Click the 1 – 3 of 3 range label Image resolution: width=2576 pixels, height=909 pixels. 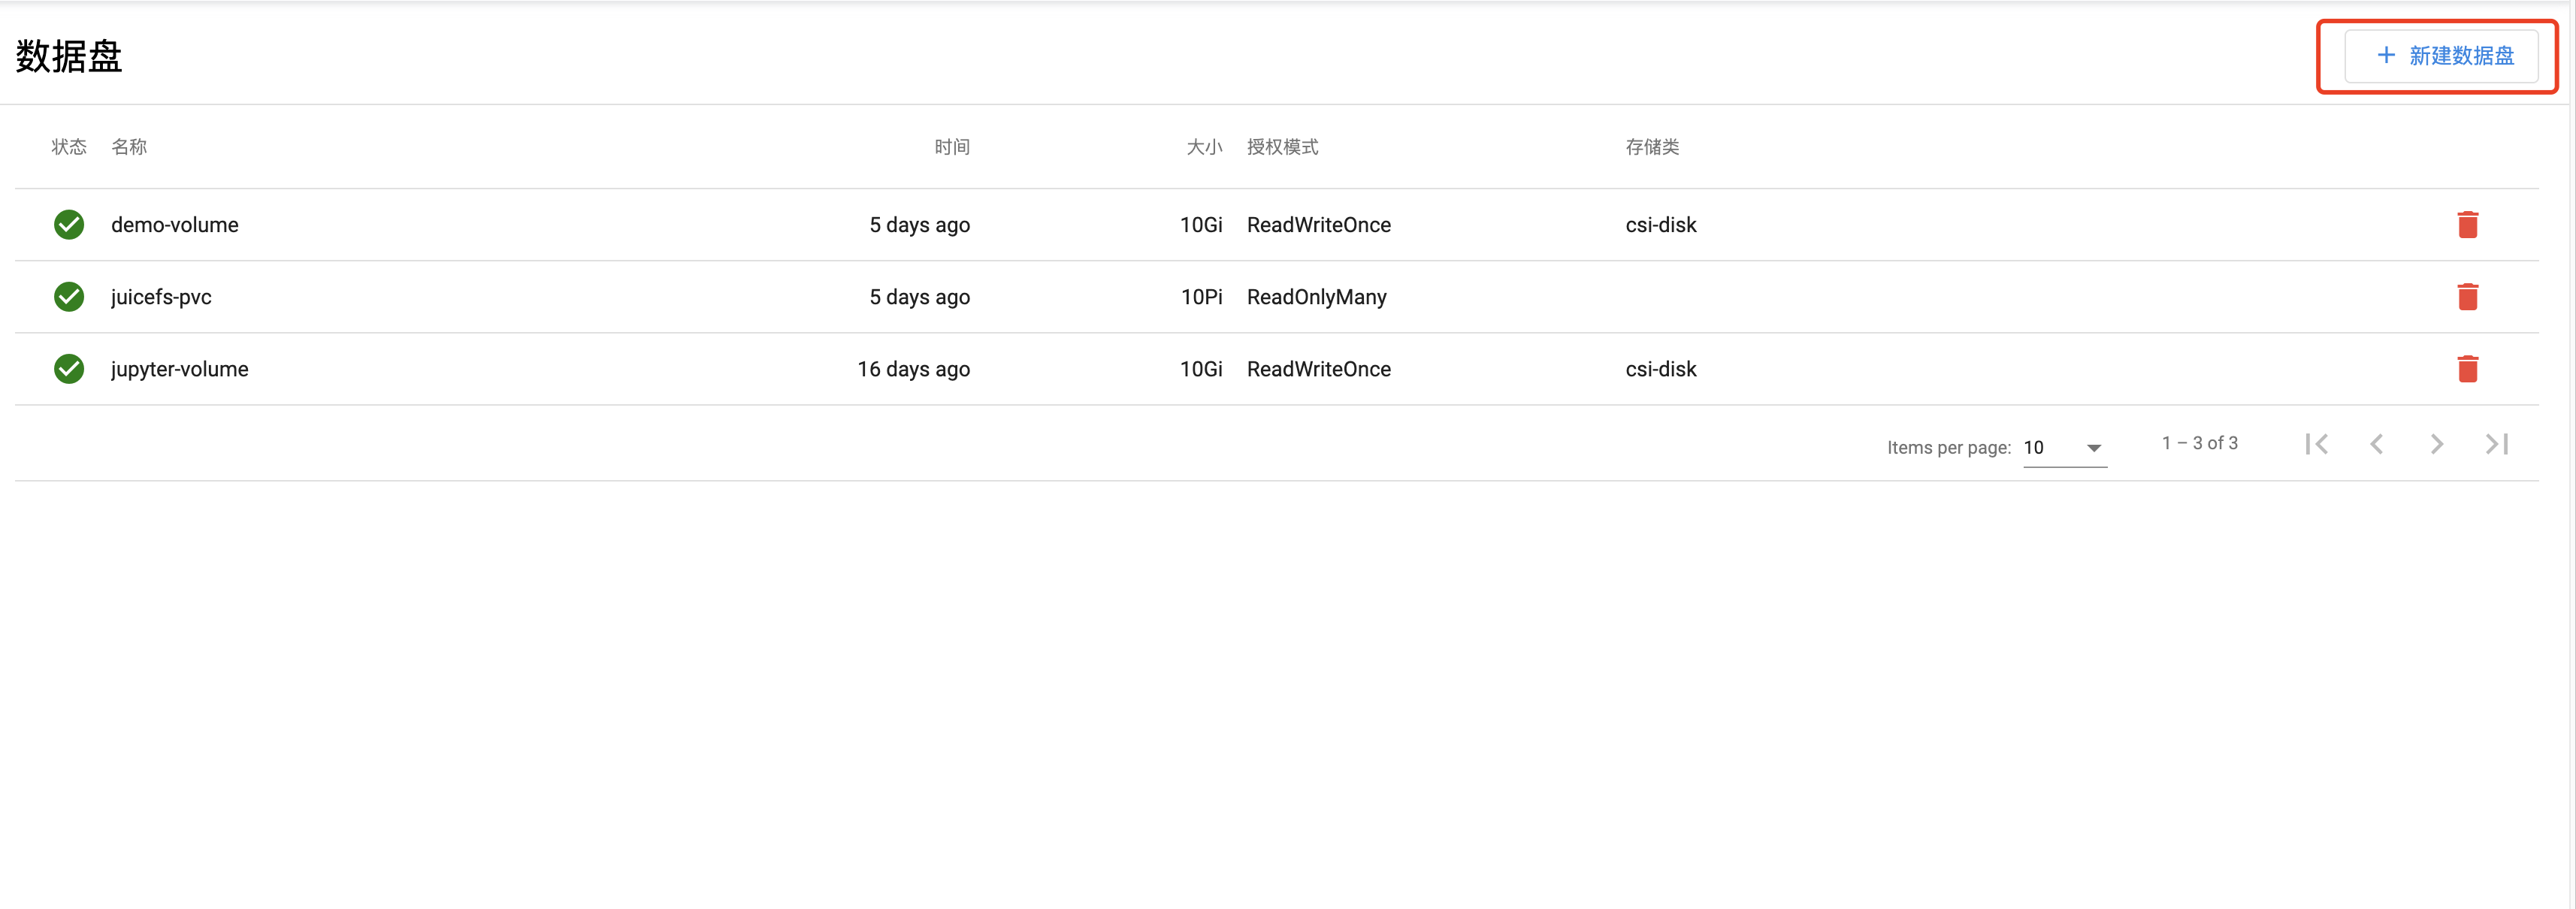[x=2200, y=443]
